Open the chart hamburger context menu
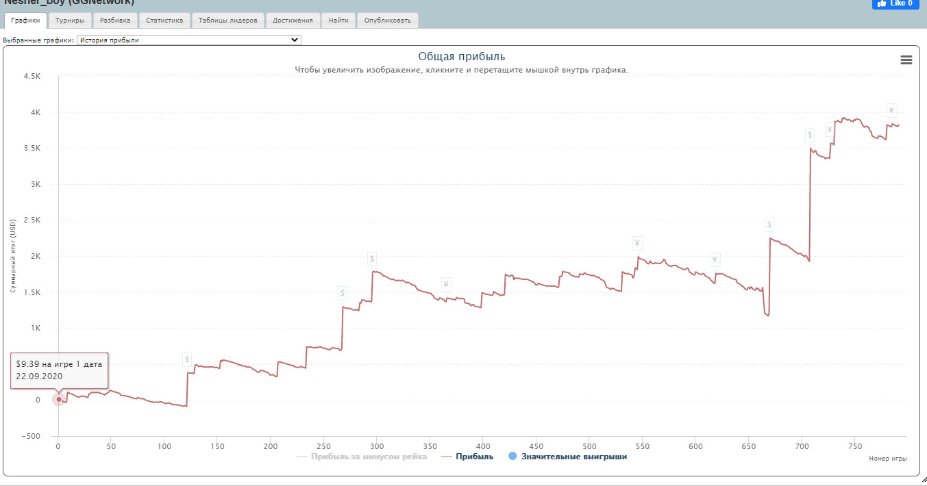This screenshot has height=486, width=927. pos(906,60)
